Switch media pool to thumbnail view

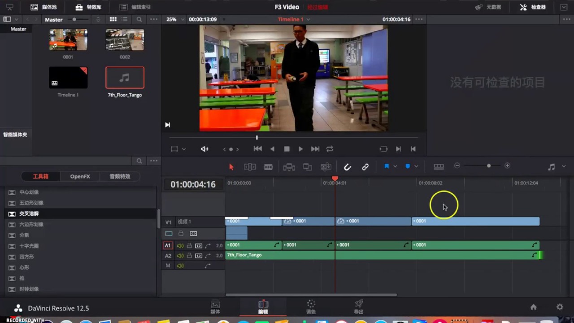pos(113,19)
